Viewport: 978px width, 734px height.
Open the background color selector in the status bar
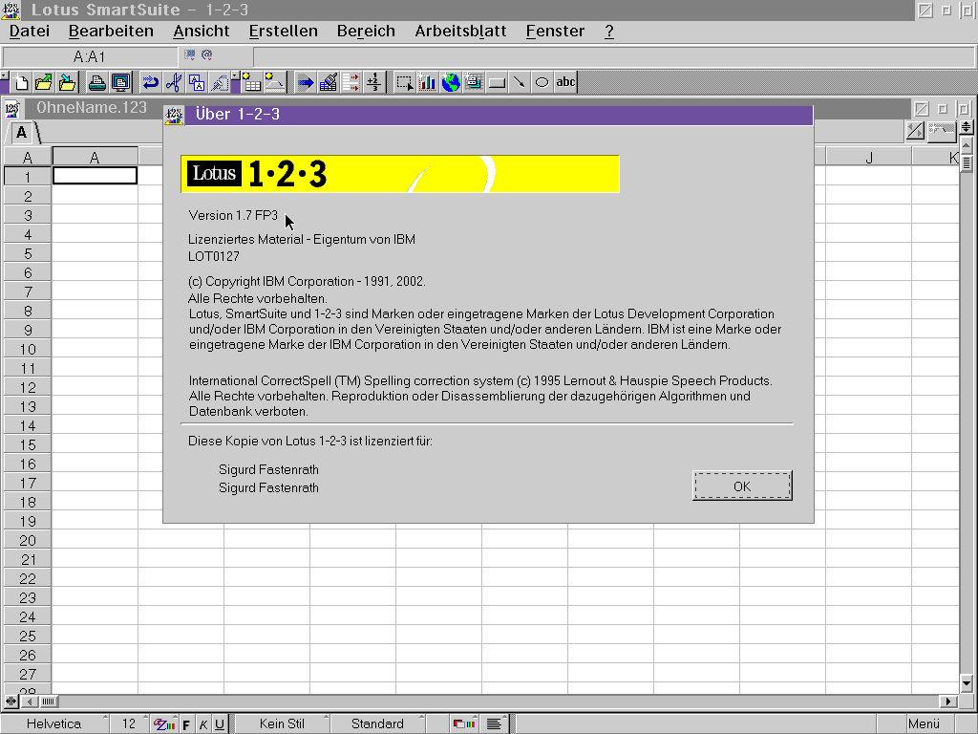(463, 724)
